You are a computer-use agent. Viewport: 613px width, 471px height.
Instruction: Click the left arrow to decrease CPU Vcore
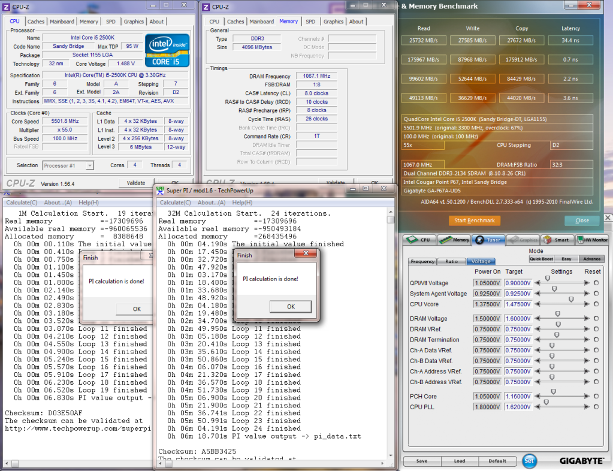(x=537, y=304)
